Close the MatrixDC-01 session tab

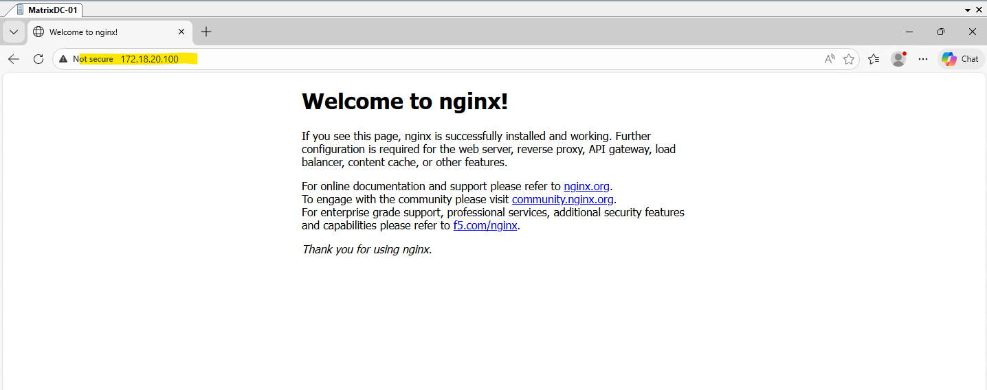click(979, 10)
